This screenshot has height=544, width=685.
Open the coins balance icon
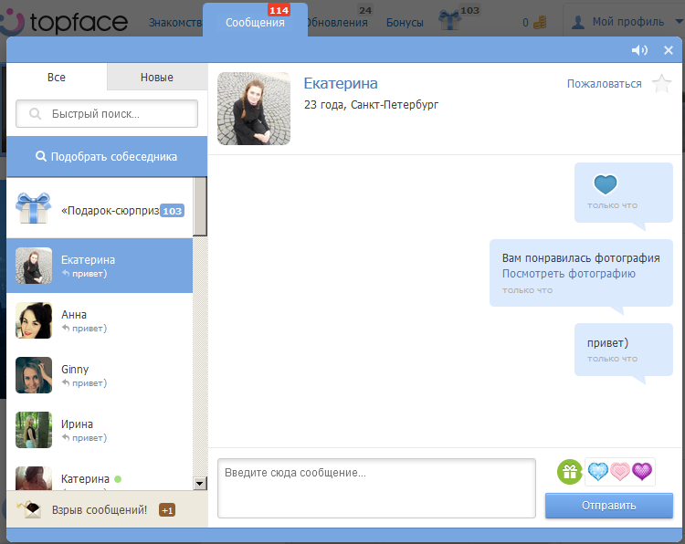pyautogui.click(x=540, y=22)
